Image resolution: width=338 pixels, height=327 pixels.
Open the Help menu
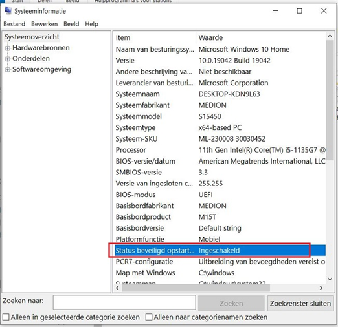91,24
